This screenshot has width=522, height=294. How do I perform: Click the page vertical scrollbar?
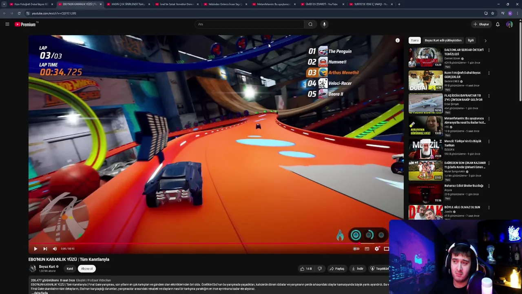520,61
